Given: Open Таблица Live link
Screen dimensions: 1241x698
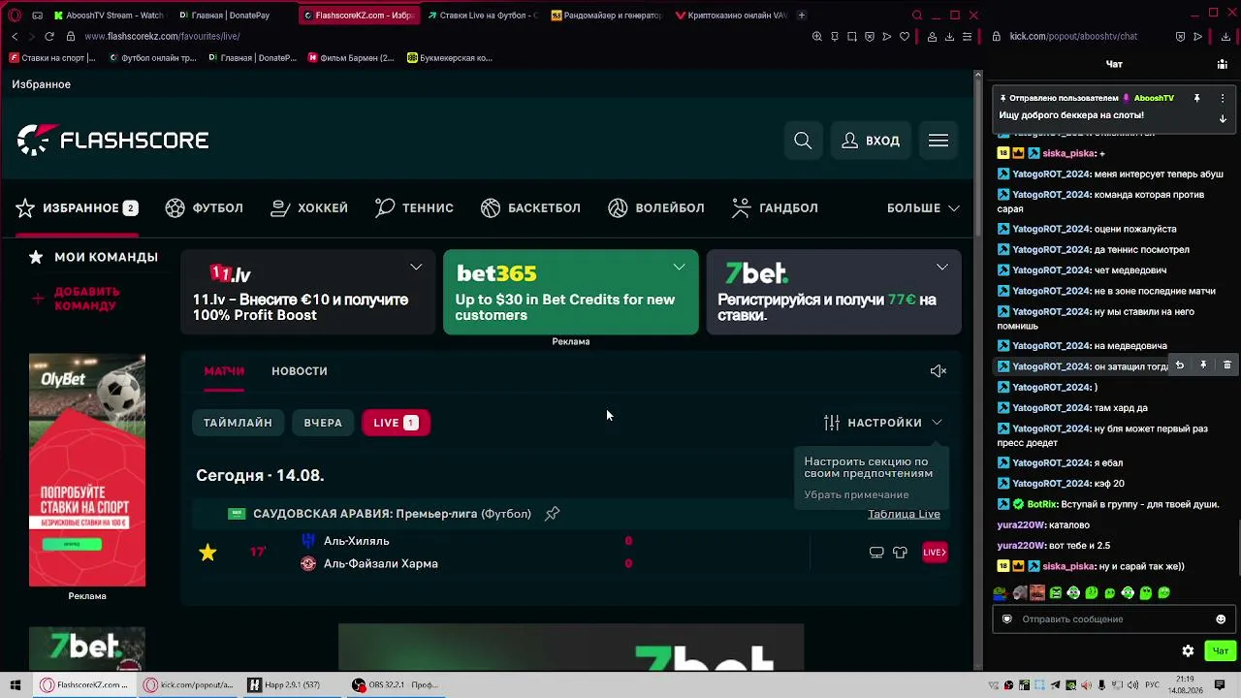Looking at the screenshot, I should point(904,514).
